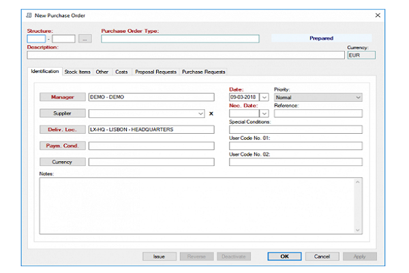Screen dimensions: 409x273
Task: Switch to the Stock Items tab
Action: pos(78,72)
